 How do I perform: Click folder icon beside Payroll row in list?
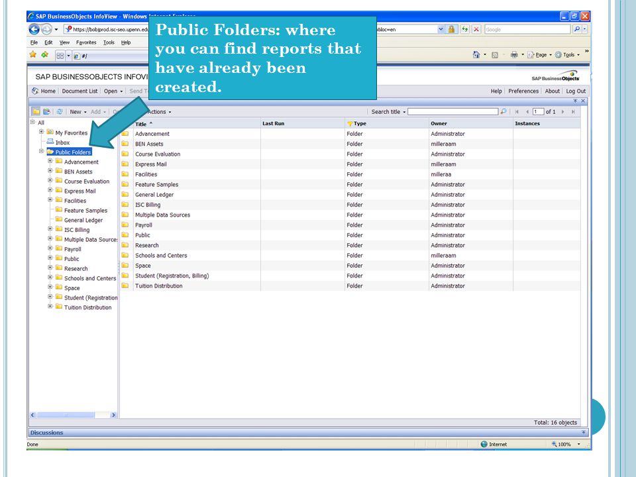(125, 225)
